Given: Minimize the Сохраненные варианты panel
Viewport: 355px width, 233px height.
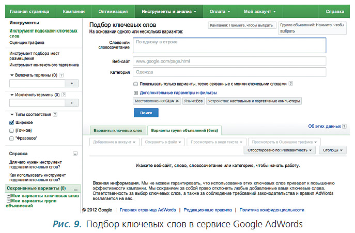Looking at the screenshot, I should 76,189.
